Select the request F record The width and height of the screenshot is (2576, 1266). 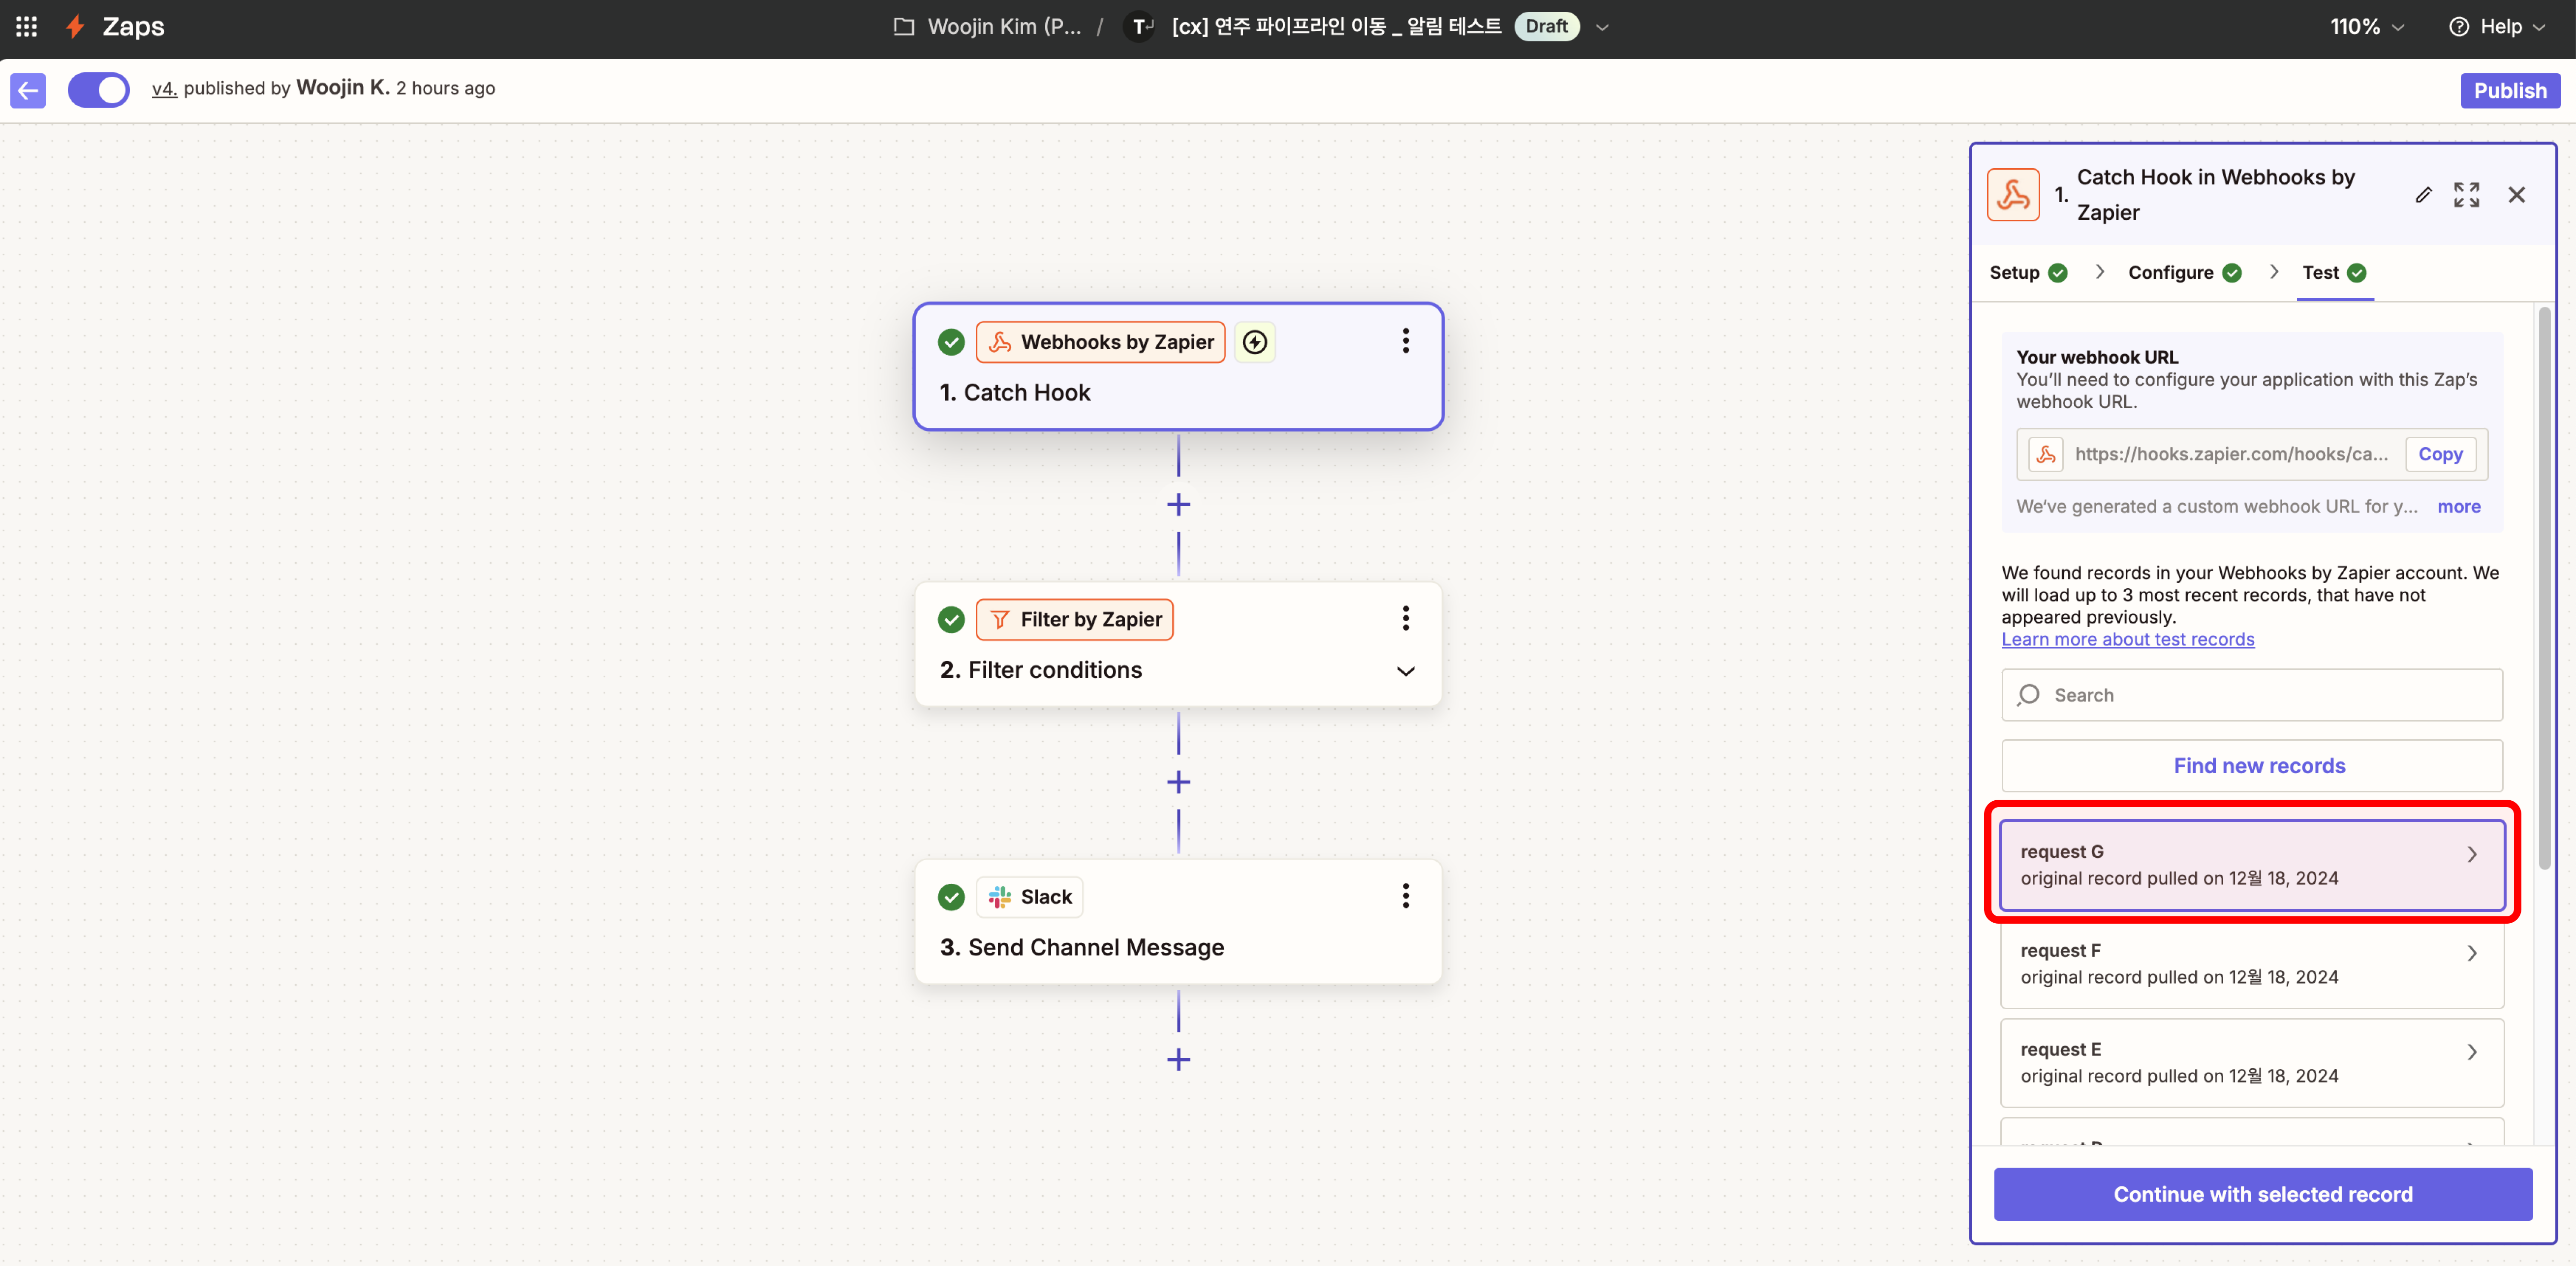[x=2251, y=963]
